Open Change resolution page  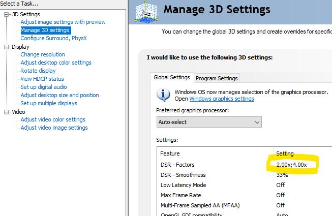pyautogui.click(x=43, y=54)
